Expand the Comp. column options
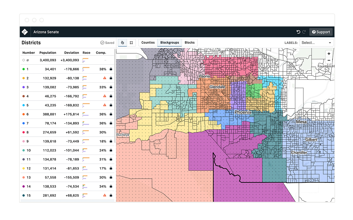This screenshot has height=220, width=353. pos(101,53)
